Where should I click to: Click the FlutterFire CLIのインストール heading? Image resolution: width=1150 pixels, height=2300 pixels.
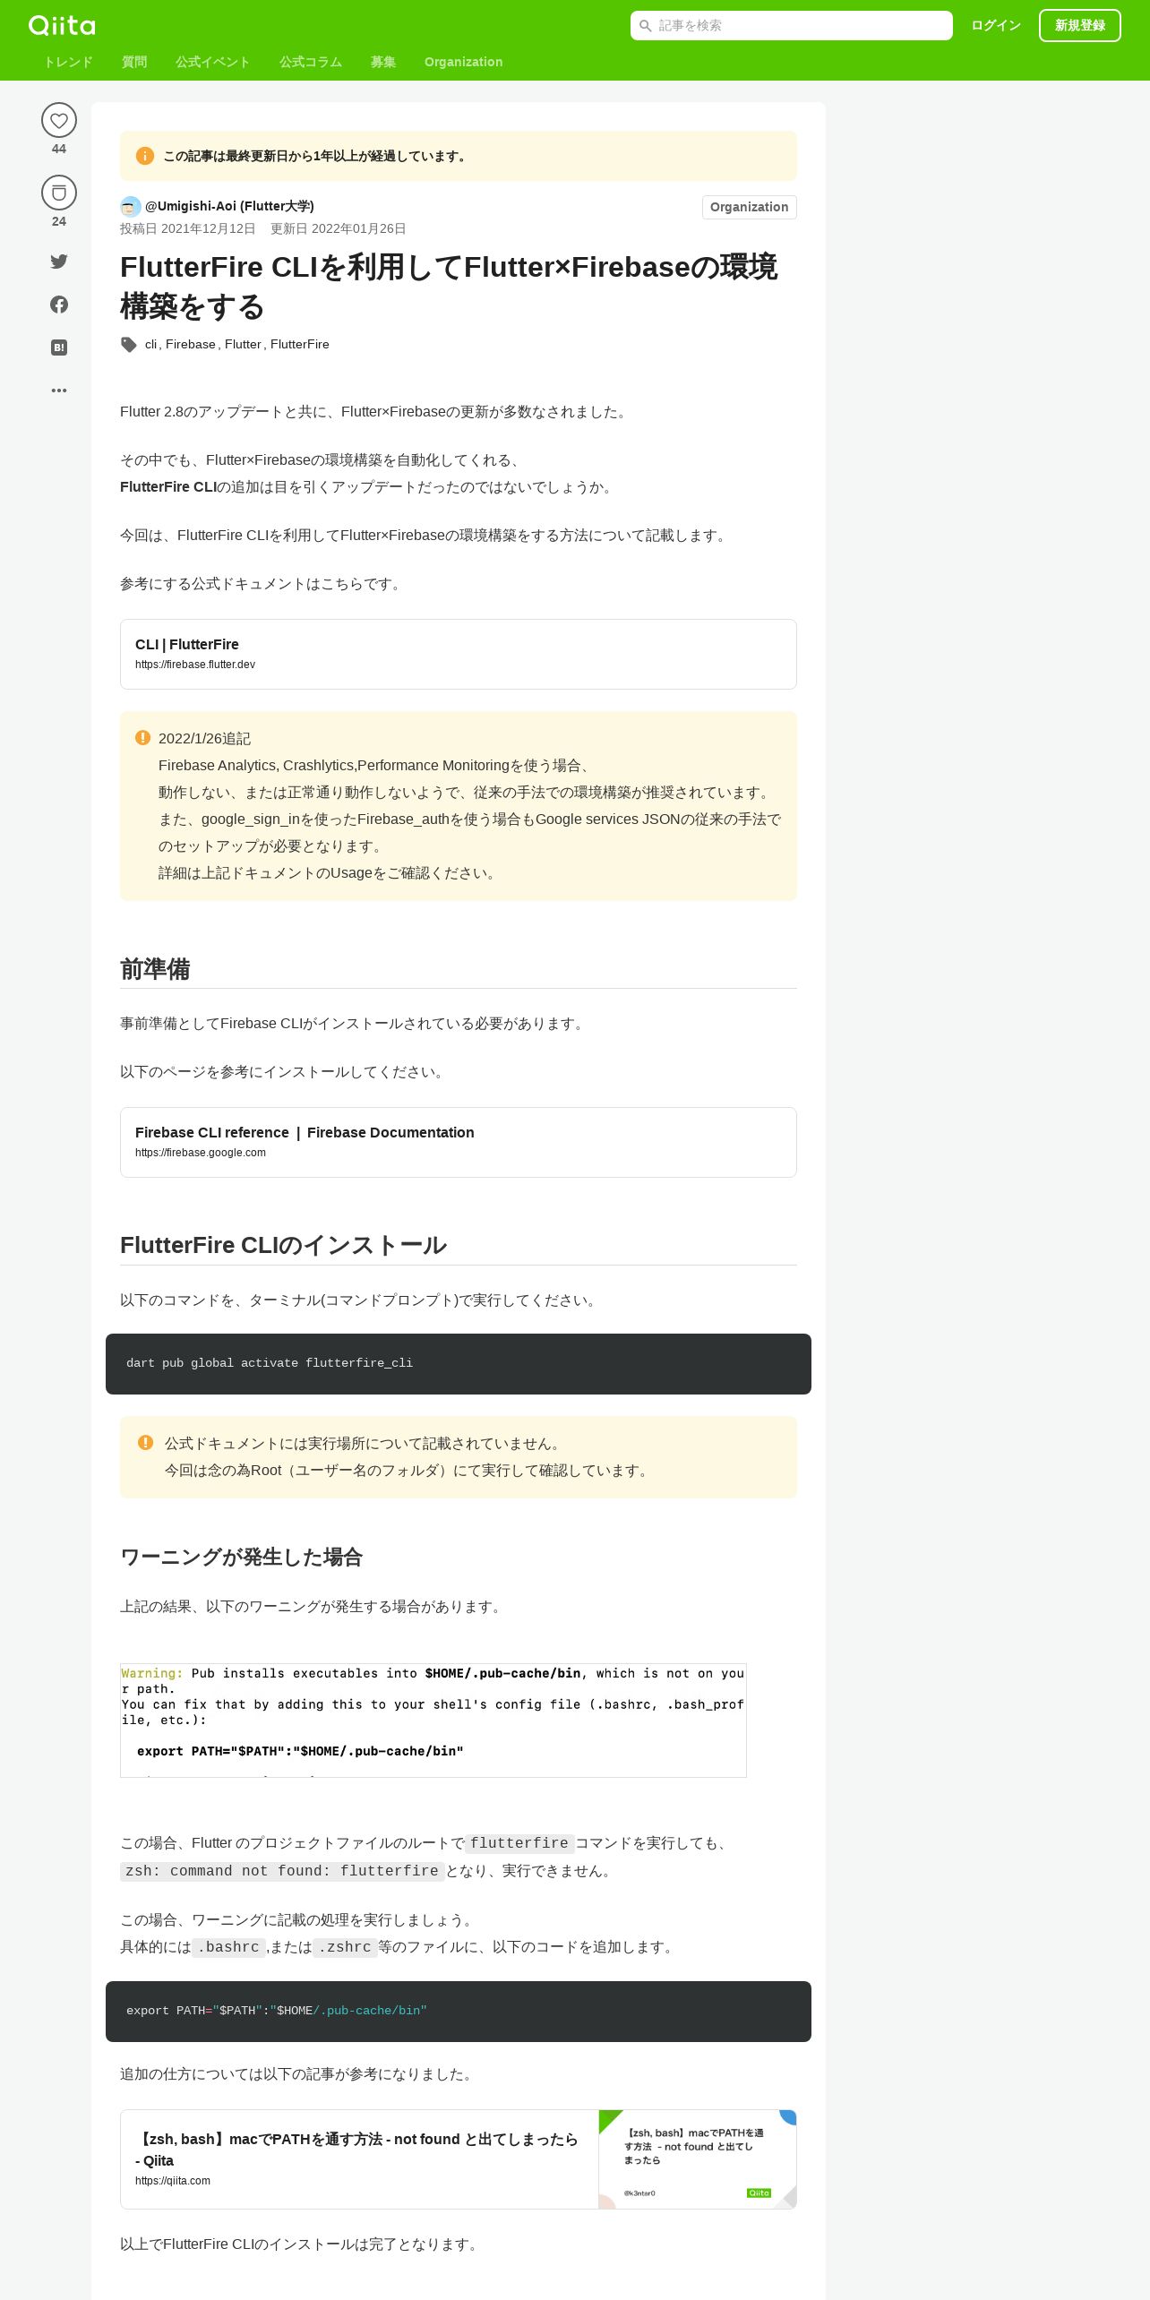tap(283, 1245)
